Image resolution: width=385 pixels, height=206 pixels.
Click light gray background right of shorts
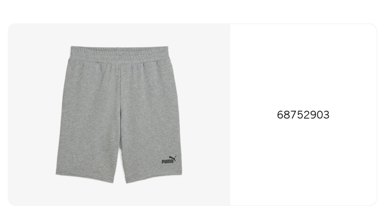point(206,114)
